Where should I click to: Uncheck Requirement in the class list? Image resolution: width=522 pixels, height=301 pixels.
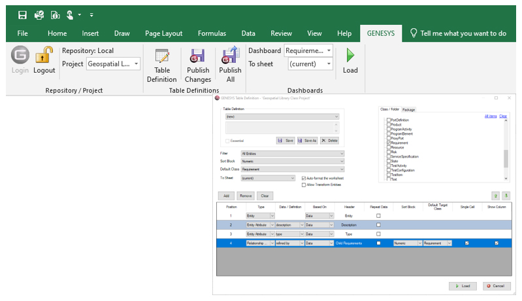(x=388, y=143)
